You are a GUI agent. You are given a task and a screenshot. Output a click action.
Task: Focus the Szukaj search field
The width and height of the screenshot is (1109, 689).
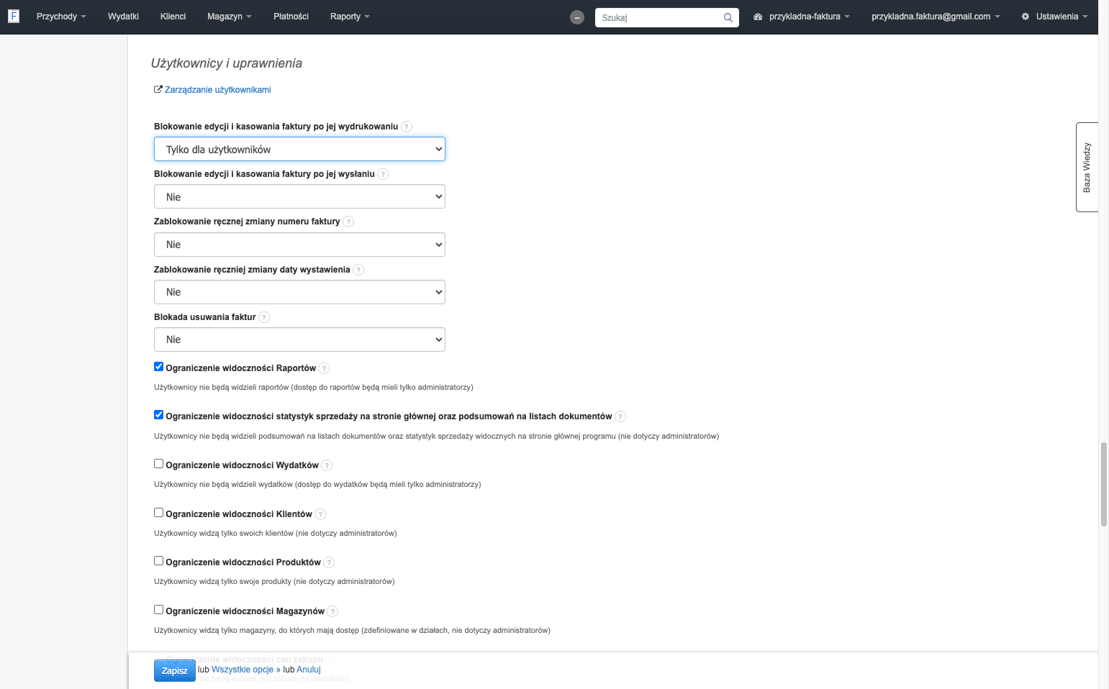tap(658, 17)
